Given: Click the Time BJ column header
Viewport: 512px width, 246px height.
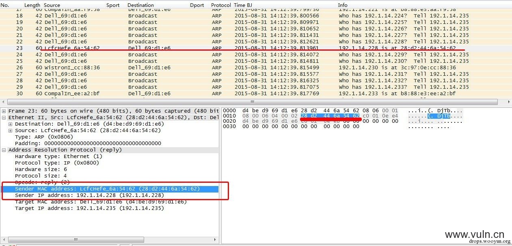Looking at the screenshot, I should (x=243, y=5).
